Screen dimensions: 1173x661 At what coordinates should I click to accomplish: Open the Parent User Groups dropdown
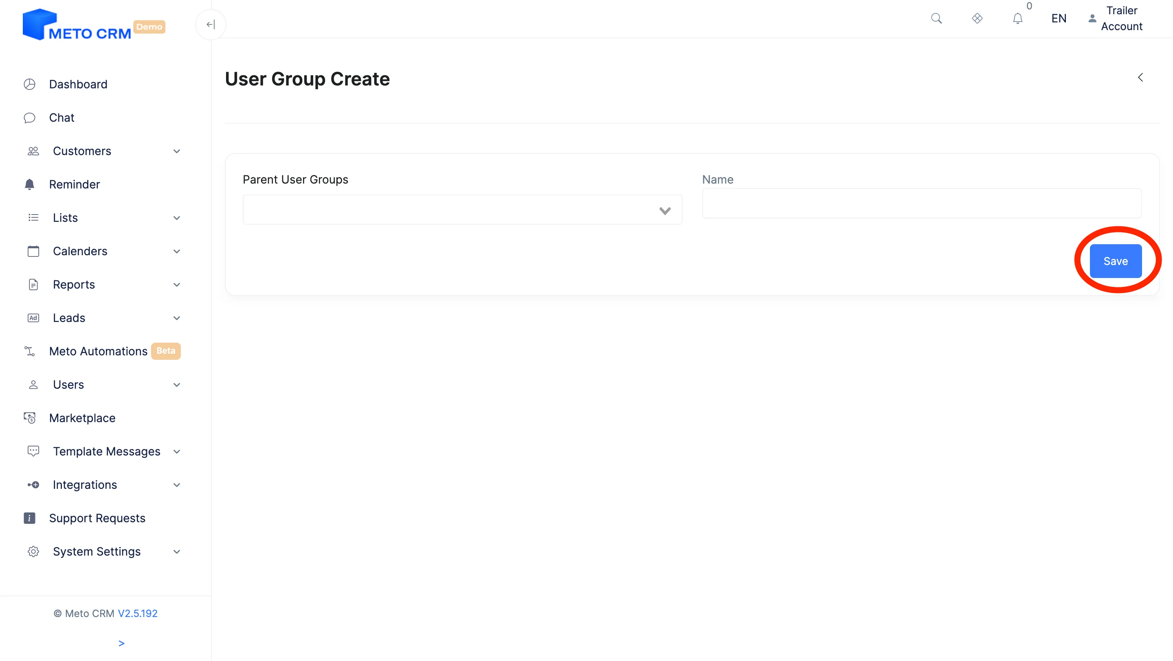click(x=462, y=210)
